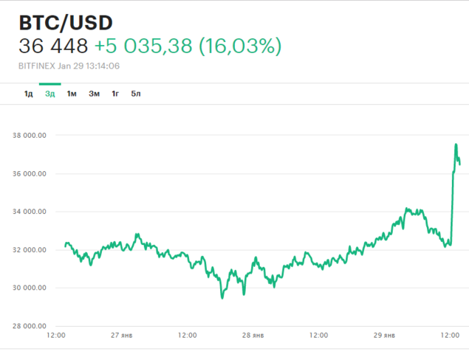Open the 1г yearly range tab
The height and width of the screenshot is (354, 469).
coord(115,94)
